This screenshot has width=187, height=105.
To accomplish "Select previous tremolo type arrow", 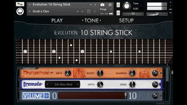I will pyautogui.click(x=47, y=84).
